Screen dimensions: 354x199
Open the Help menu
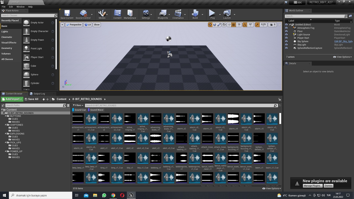click(30, 7)
